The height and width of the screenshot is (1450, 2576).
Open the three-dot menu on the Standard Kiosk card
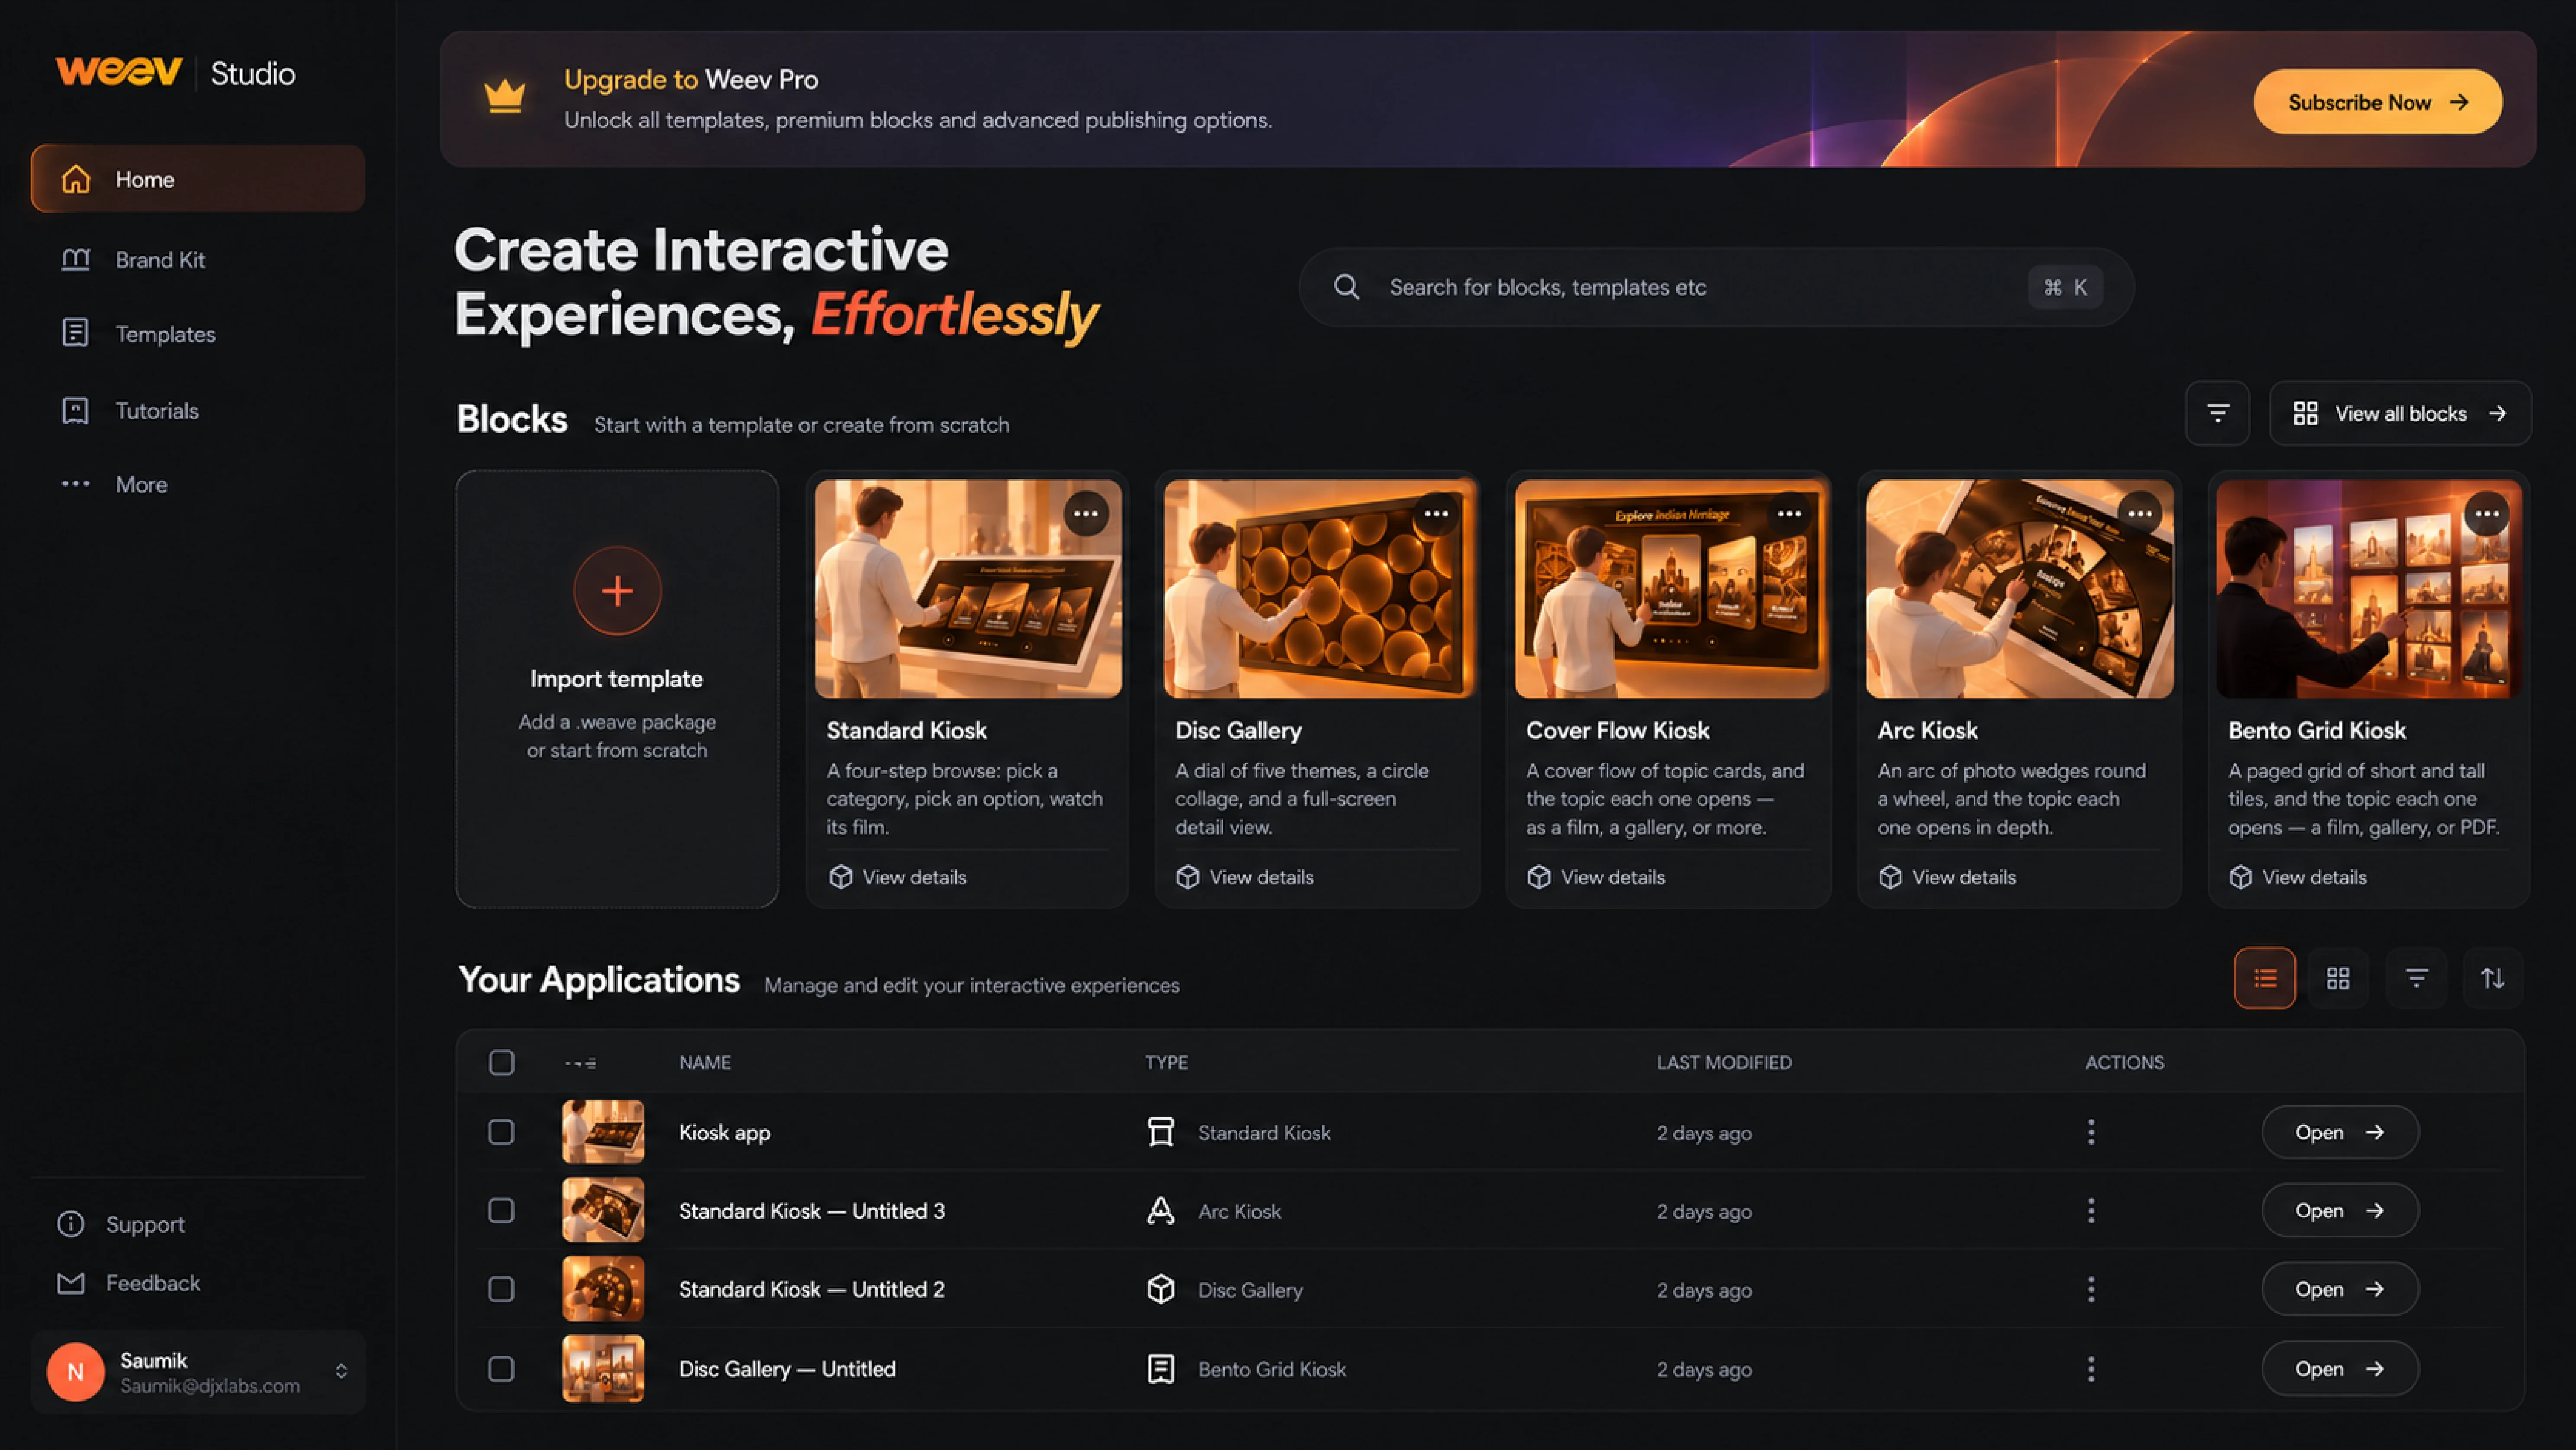point(1086,514)
